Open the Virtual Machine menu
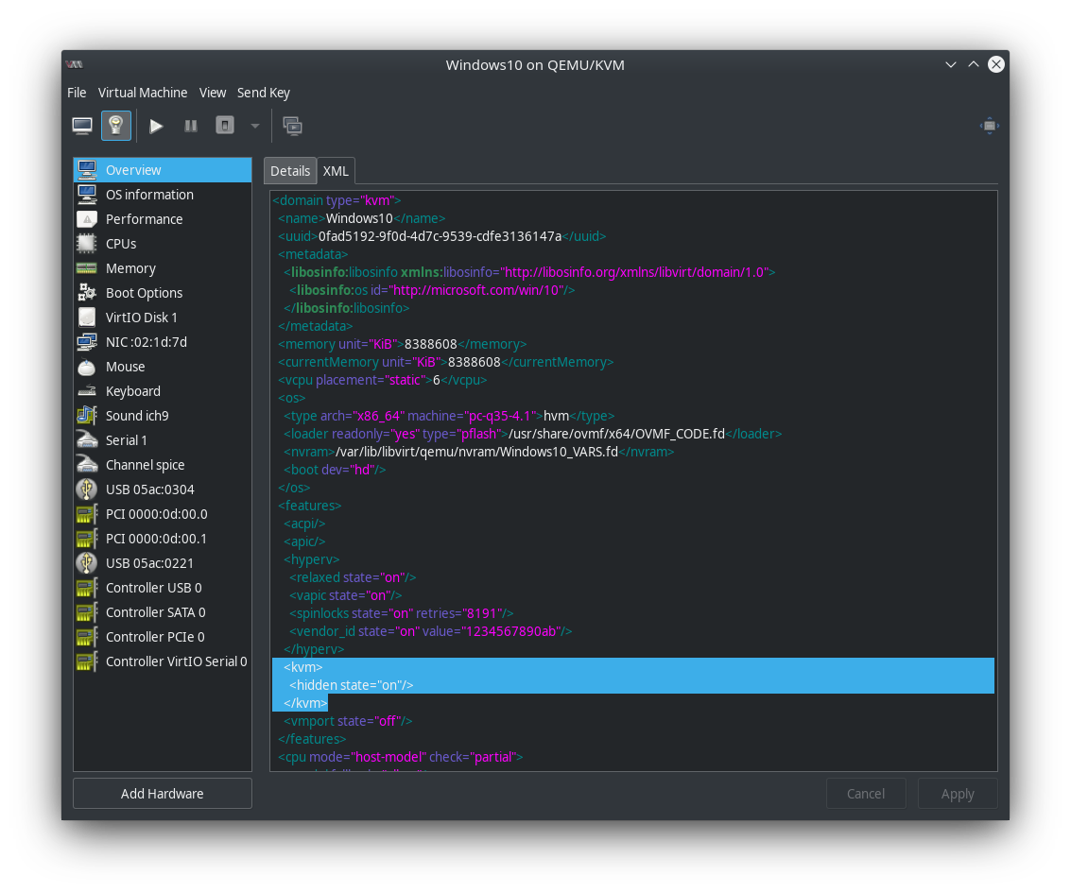1071x893 pixels. click(x=143, y=93)
